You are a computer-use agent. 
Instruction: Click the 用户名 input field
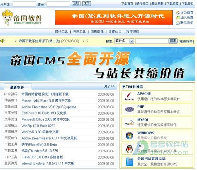coord(24,4)
